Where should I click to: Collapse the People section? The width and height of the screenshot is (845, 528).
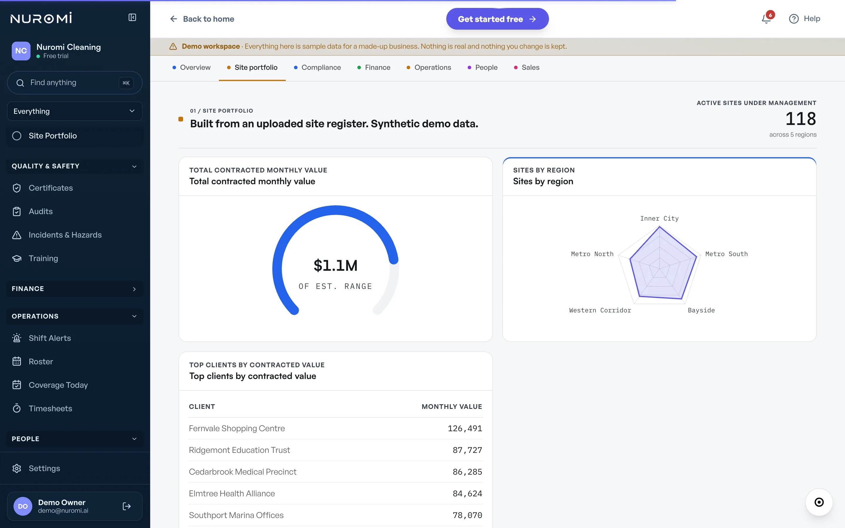(x=75, y=439)
